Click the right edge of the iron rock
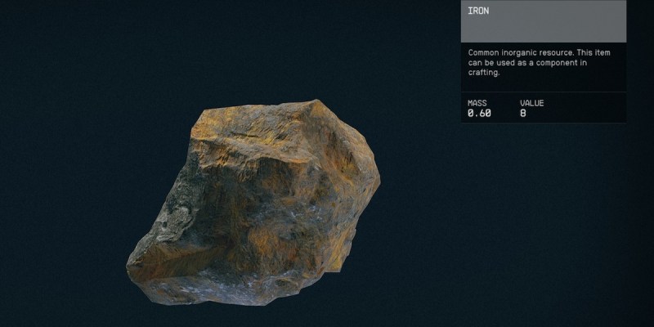The height and width of the screenshot is (327, 654). coord(374,188)
